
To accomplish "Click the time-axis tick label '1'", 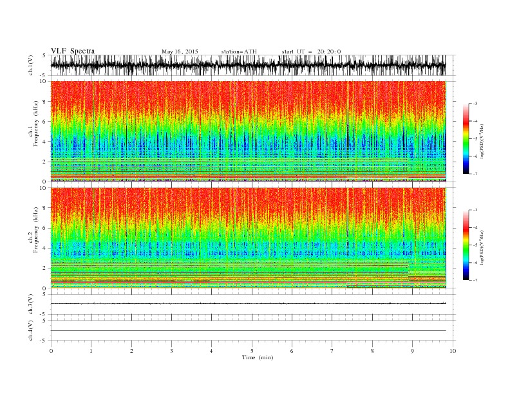I will coord(91,351).
